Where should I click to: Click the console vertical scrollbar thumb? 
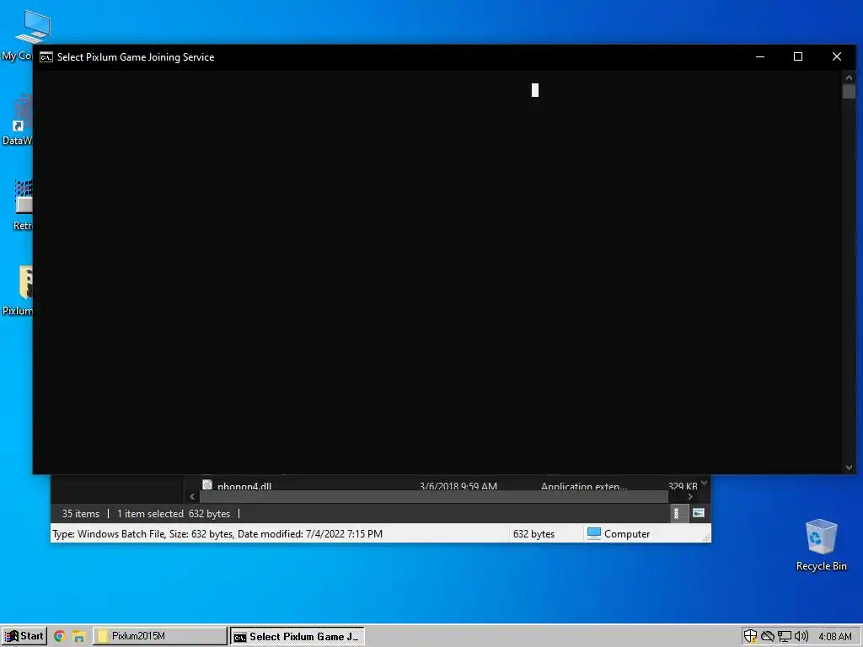point(849,91)
